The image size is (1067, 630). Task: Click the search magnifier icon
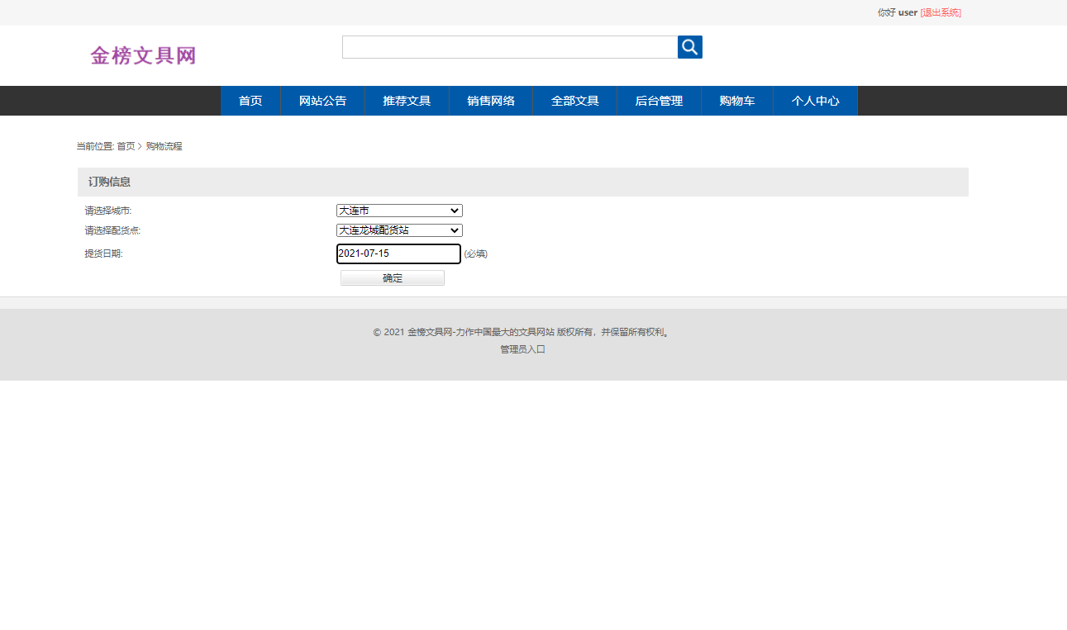[x=689, y=47]
